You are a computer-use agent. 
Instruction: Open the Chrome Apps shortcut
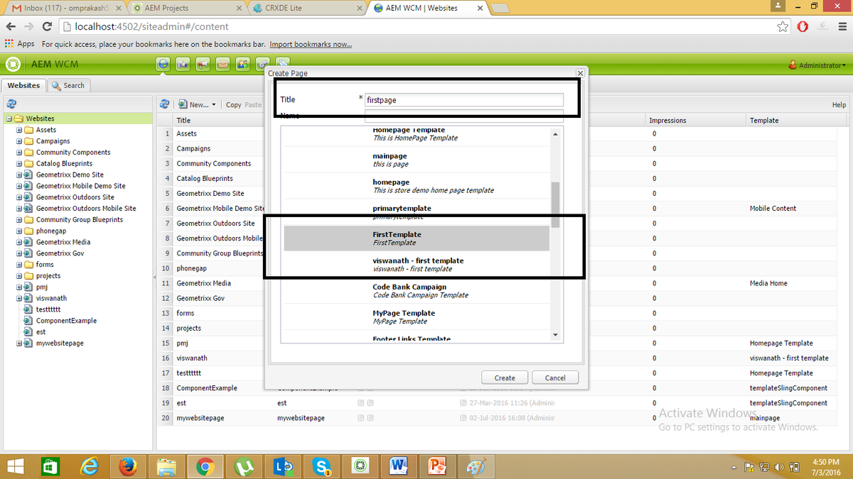point(19,44)
